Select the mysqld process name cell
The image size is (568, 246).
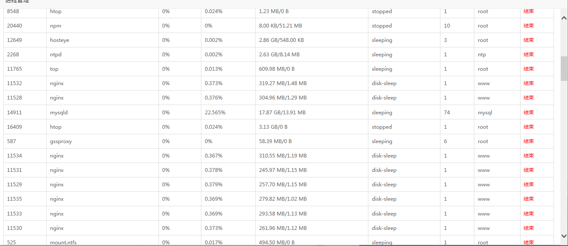pos(103,113)
